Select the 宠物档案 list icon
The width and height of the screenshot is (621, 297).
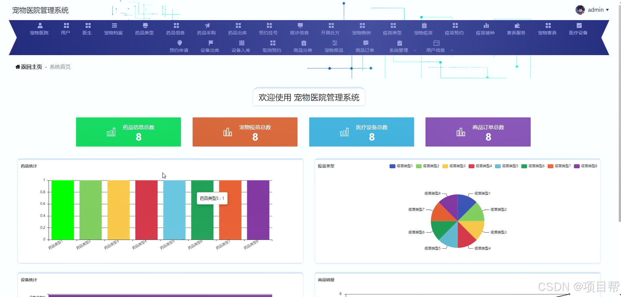[x=114, y=25]
